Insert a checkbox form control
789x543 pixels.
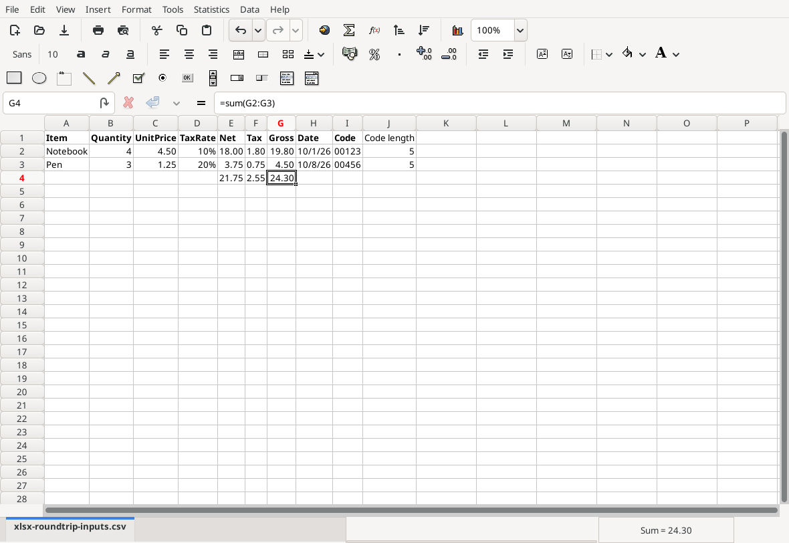pos(138,78)
